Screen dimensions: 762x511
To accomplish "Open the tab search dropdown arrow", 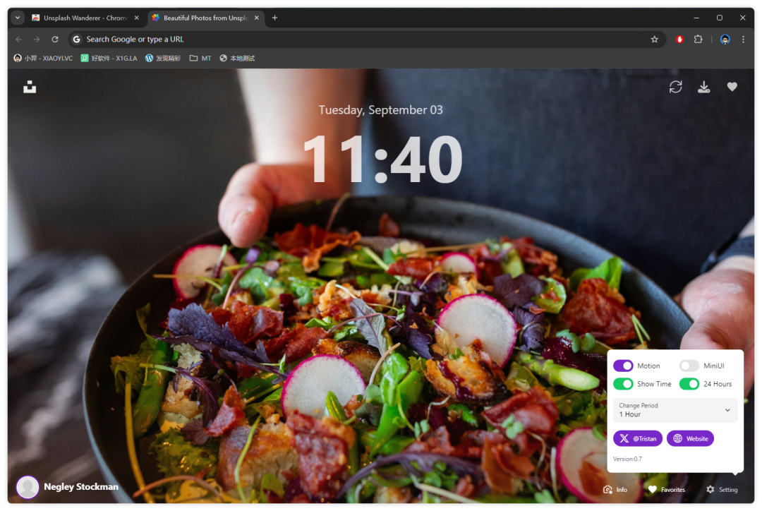I will tap(18, 18).
